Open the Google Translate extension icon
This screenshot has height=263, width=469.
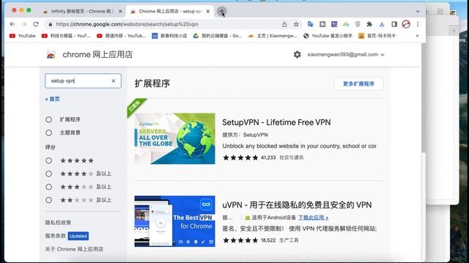click(311, 24)
